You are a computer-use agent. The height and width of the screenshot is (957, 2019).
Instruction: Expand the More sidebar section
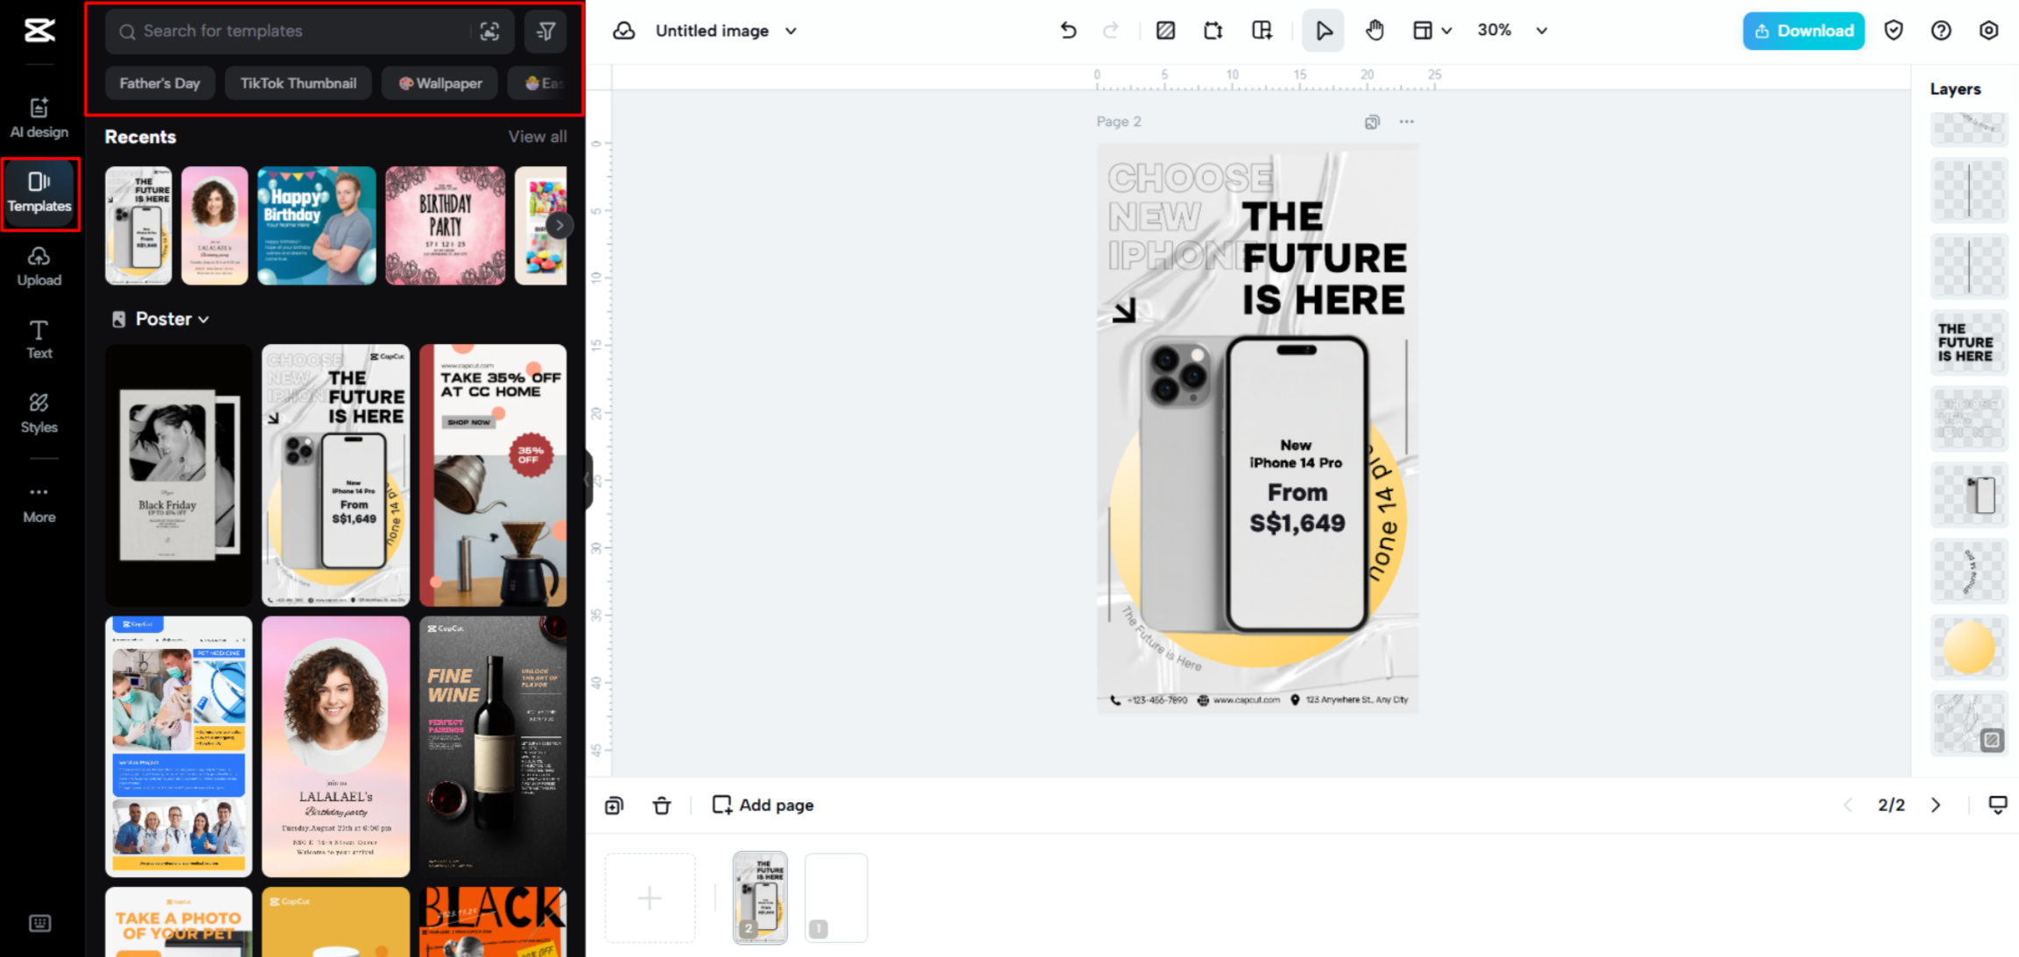(x=39, y=503)
